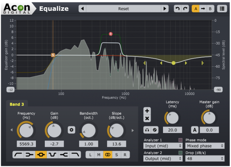Open Analyzer 1 Input (mid) dropdown
This screenshot has height=167, width=231.
[x=163, y=146]
